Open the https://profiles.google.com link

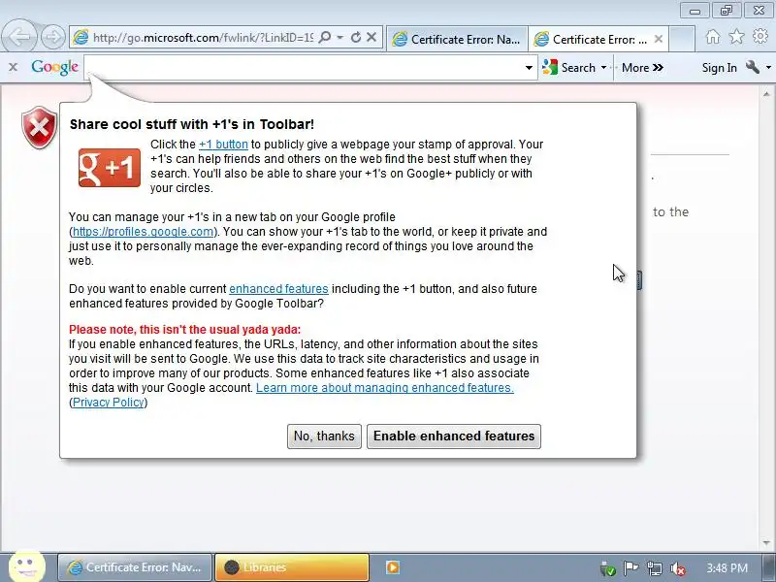point(143,232)
